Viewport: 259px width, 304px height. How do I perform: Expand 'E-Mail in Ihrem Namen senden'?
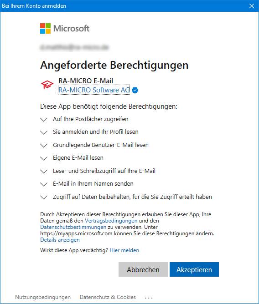[44, 184]
